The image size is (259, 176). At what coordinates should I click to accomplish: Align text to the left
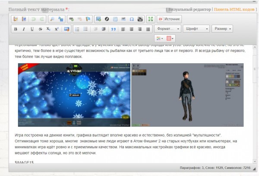click(x=123, y=29)
